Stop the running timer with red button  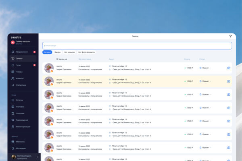point(13,42)
